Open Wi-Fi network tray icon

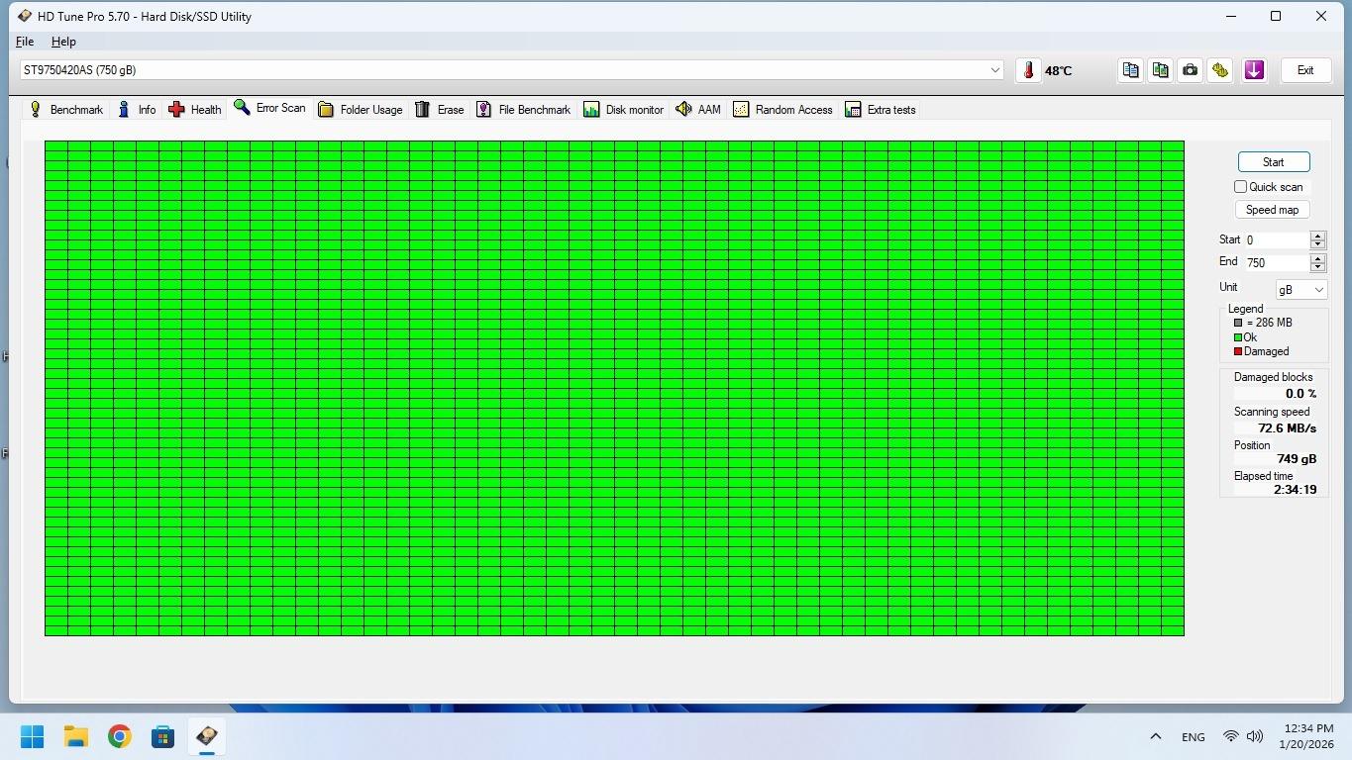point(1230,736)
